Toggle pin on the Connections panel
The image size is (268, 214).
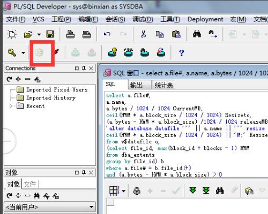pos(84,68)
